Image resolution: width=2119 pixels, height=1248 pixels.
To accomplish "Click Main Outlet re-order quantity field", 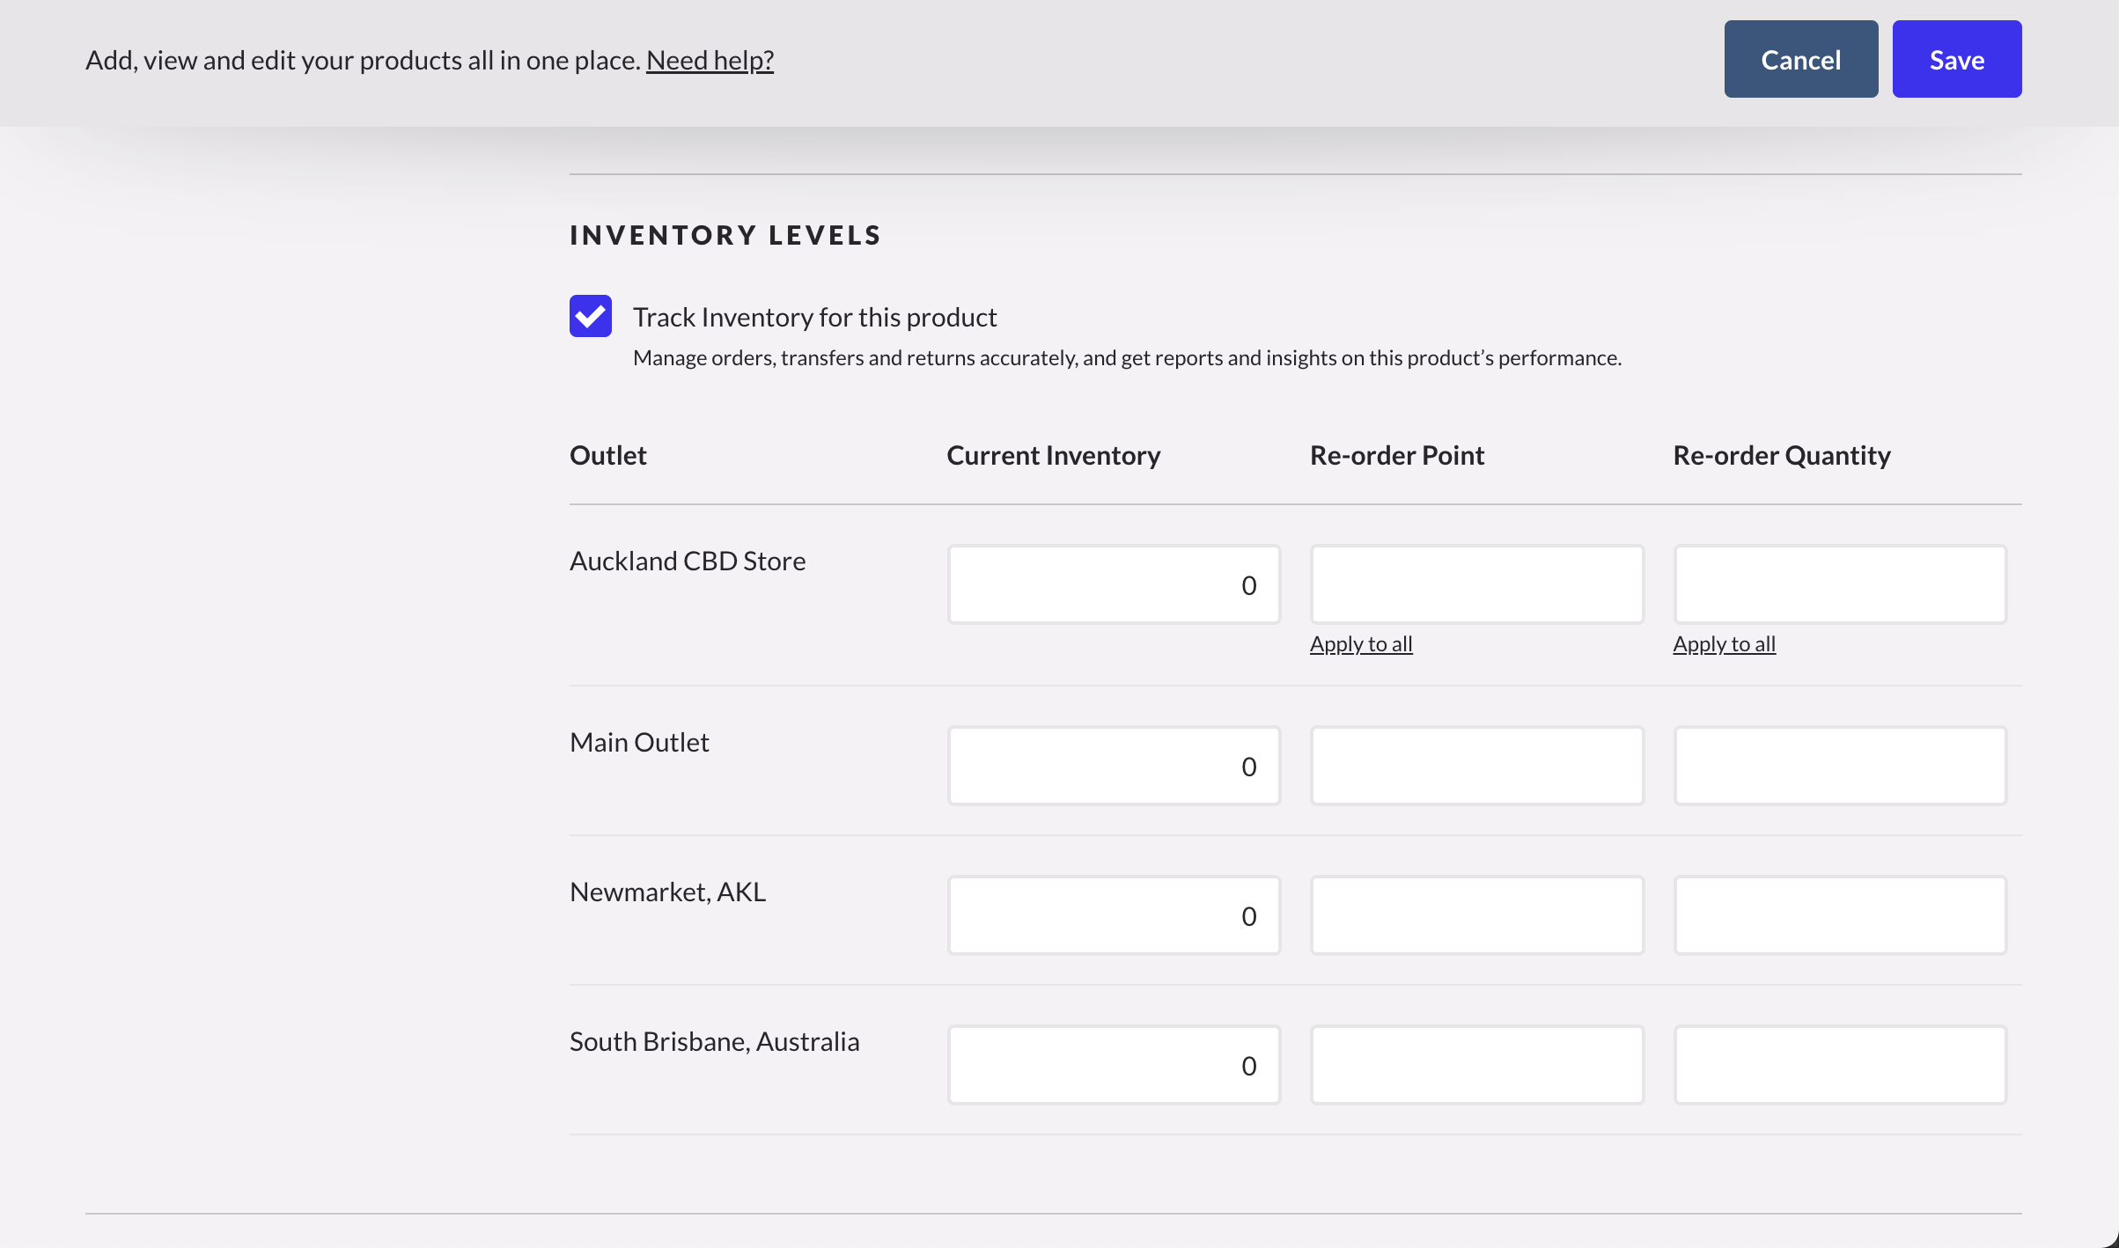I will tap(1840, 766).
